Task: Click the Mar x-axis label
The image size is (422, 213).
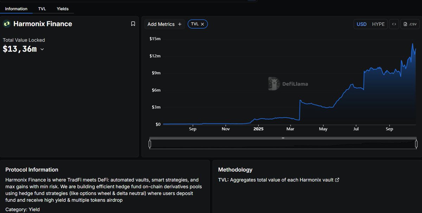Action: click(x=290, y=129)
